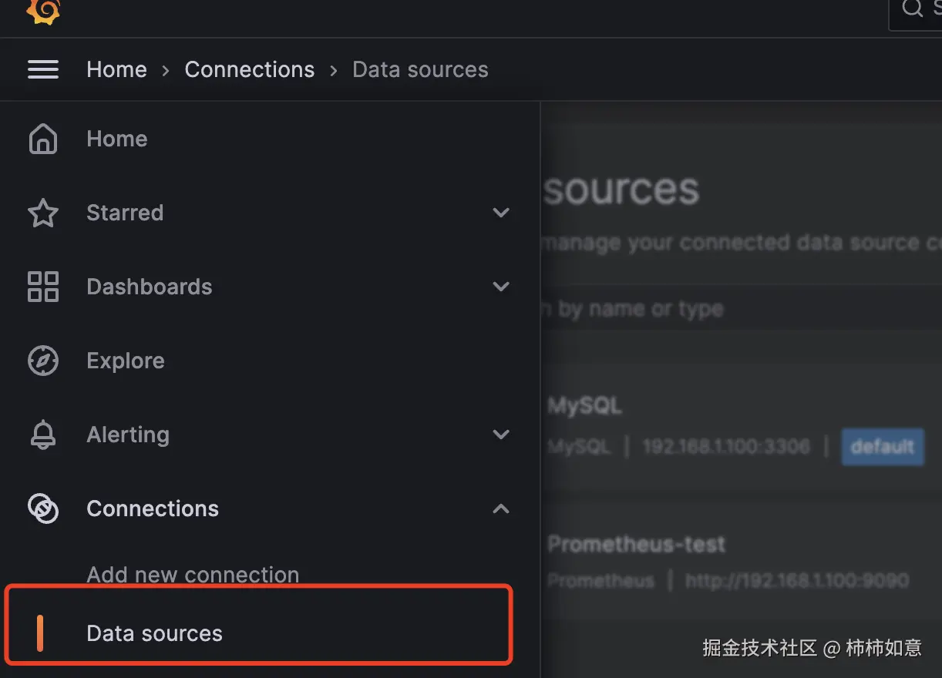Click the default badge on MySQL source
Viewport: 942px width, 678px height.
[883, 447]
